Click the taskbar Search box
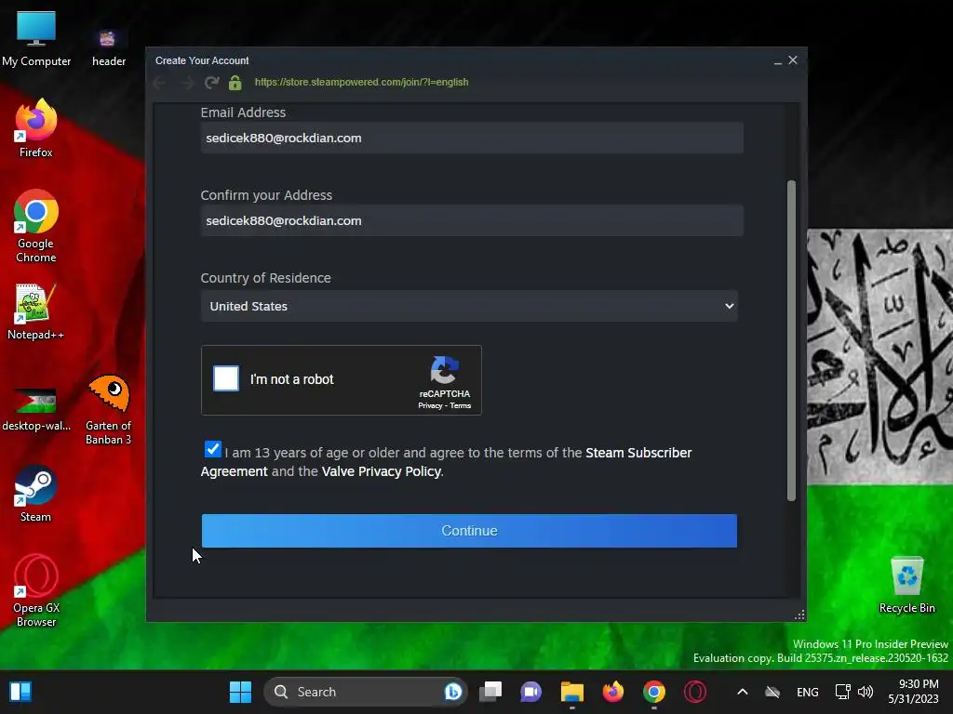This screenshot has width=953, height=714. 365,692
